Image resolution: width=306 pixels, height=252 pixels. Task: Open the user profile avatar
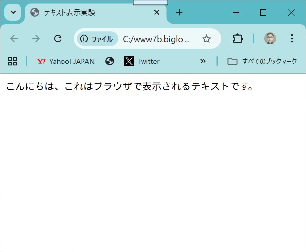click(270, 39)
